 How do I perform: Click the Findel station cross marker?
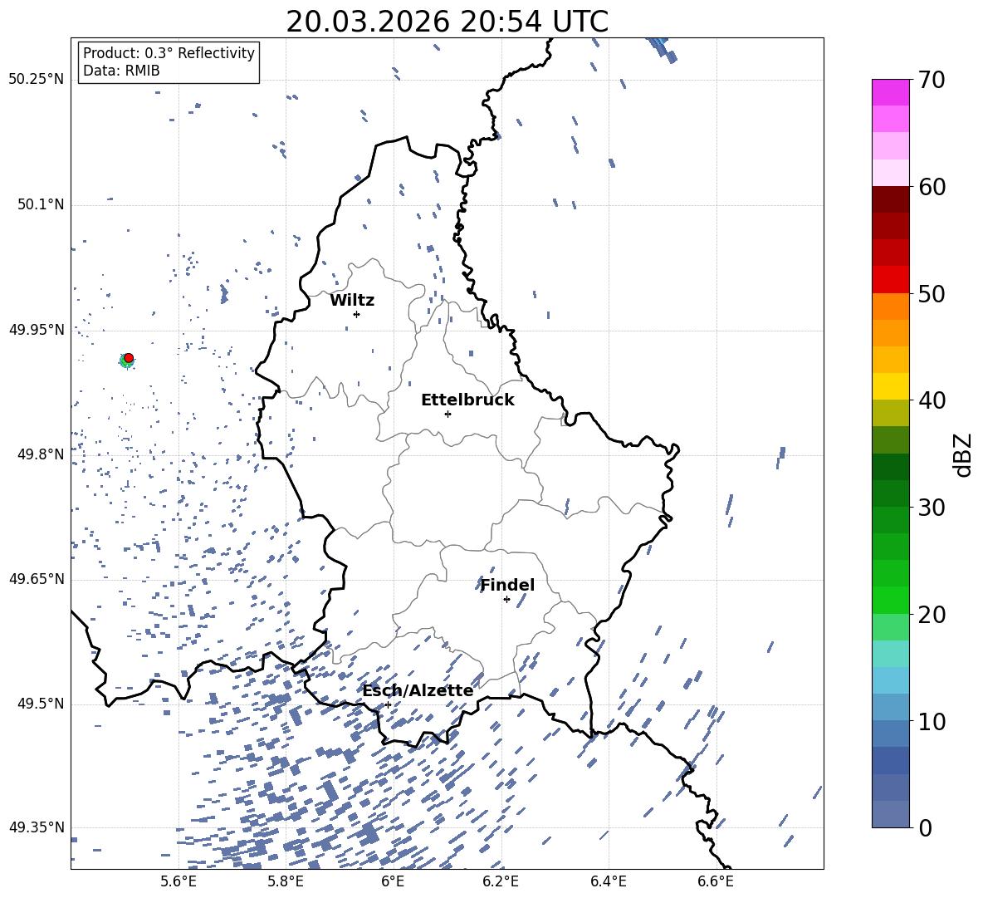pyautogui.click(x=506, y=600)
